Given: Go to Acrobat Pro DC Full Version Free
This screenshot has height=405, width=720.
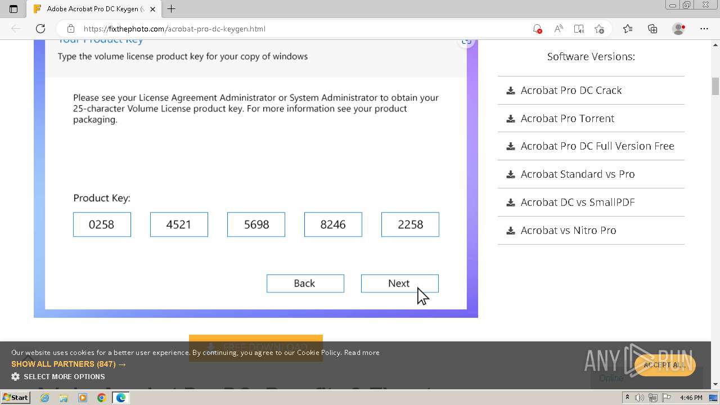Looking at the screenshot, I should click(x=597, y=146).
